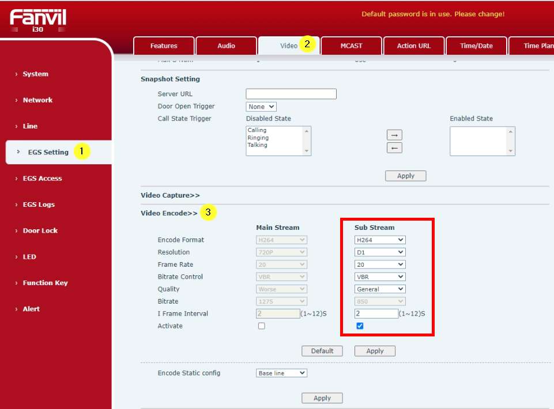
Task: Toggle Main Stream Activate checkbox
Action: (262, 325)
